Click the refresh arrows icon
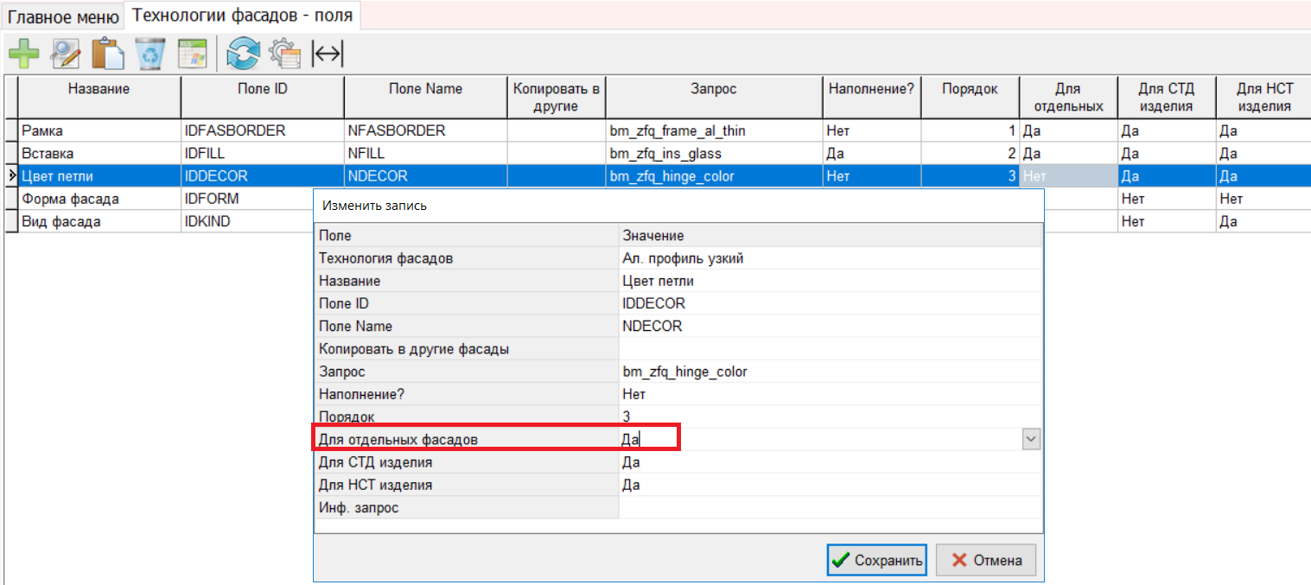The image size is (1311, 585). coord(243,54)
